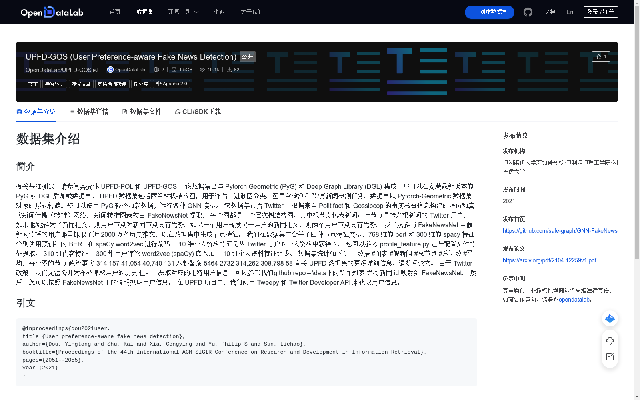Open the 关于我们 menu item

point(251,12)
